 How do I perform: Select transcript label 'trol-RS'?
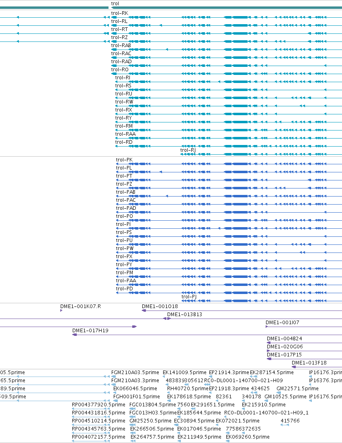(x=123, y=86)
